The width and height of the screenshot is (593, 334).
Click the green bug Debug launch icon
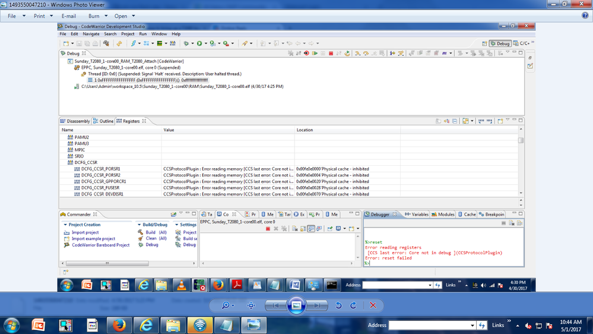186,43
